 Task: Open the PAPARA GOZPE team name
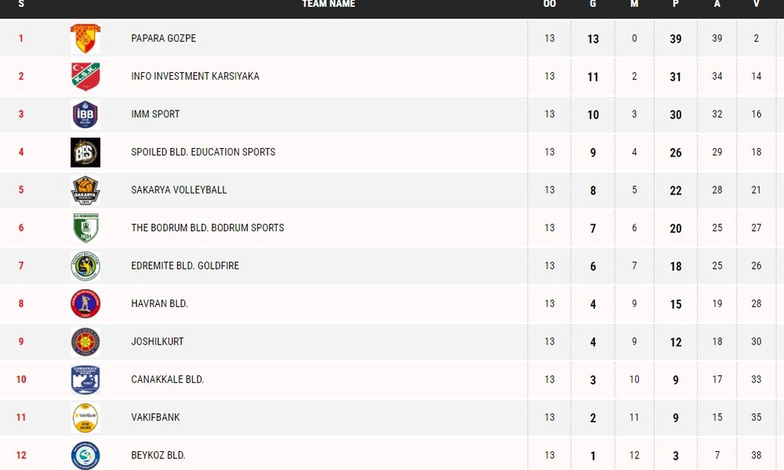[x=164, y=38]
